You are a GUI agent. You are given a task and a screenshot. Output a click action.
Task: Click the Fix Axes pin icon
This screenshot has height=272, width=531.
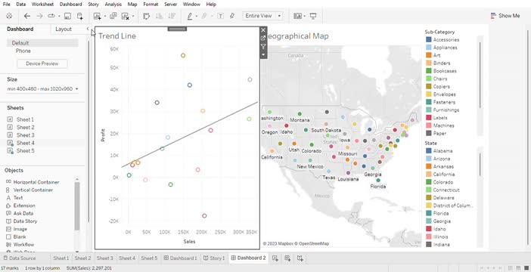tap(232, 16)
